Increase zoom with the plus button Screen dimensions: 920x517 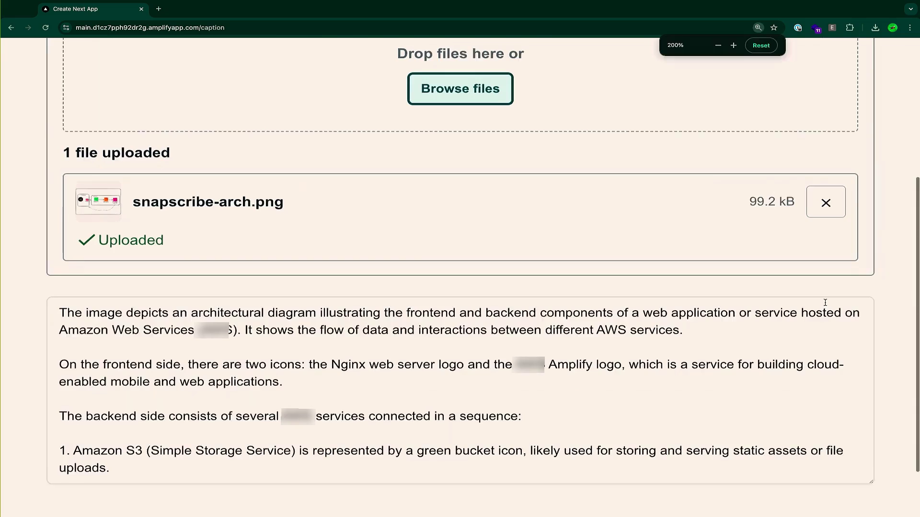pyautogui.click(x=733, y=45)
